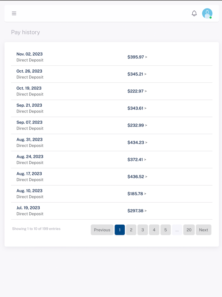
Task: Expand the $222.97 payment chevron
Action: (x=146, y=91)
